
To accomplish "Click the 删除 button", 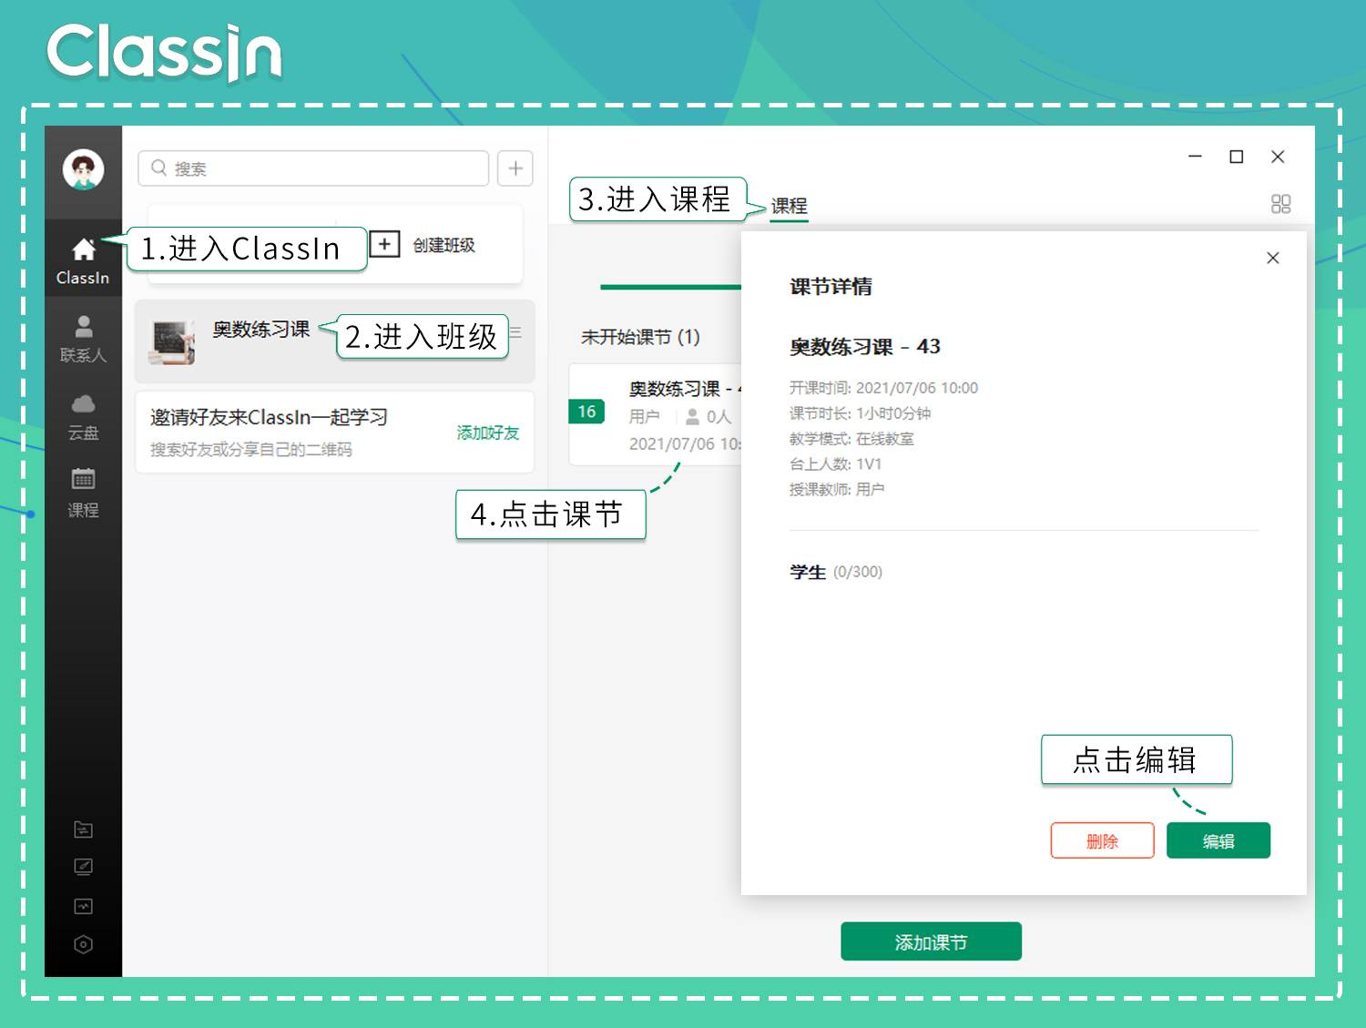I will coord(1102,840).
